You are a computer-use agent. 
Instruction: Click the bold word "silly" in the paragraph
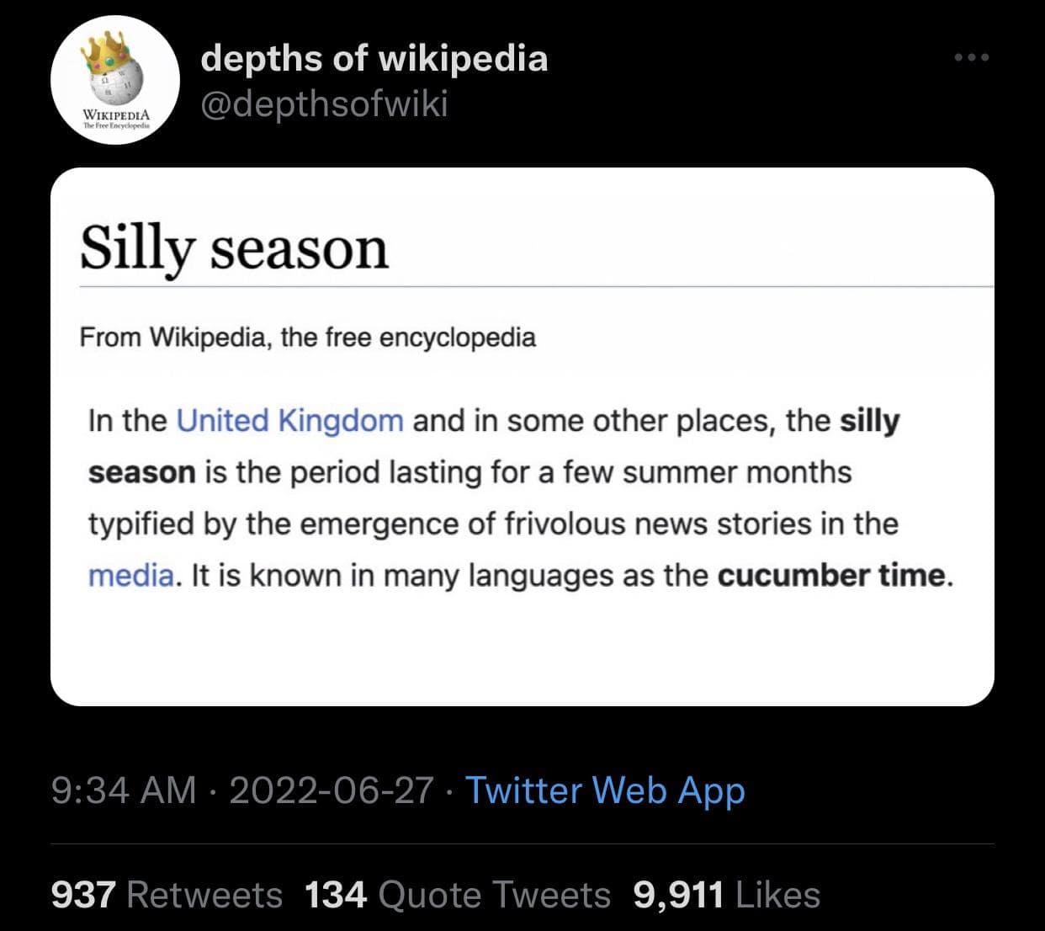[x=869, y=420]
